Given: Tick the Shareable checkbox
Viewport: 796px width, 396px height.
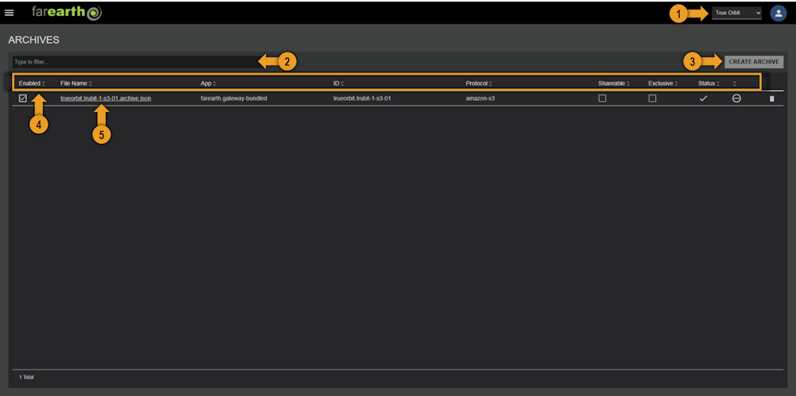Looking at the screenshot, I should coord(602,99).
